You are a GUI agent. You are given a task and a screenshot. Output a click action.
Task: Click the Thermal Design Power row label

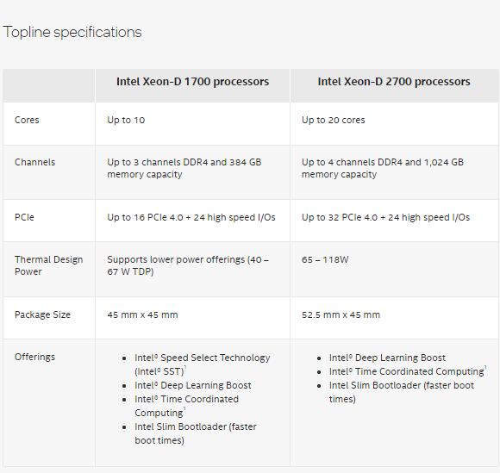pyautogui.click(x=49, y=265)
